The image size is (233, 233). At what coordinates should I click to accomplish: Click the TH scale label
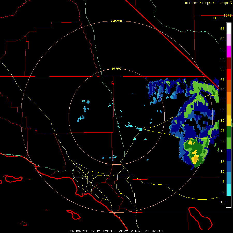(x=222, y=202)
